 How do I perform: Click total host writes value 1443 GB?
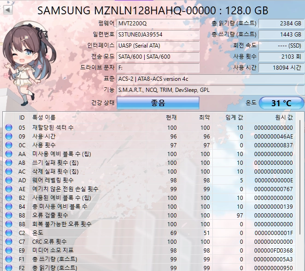(281, 35)
